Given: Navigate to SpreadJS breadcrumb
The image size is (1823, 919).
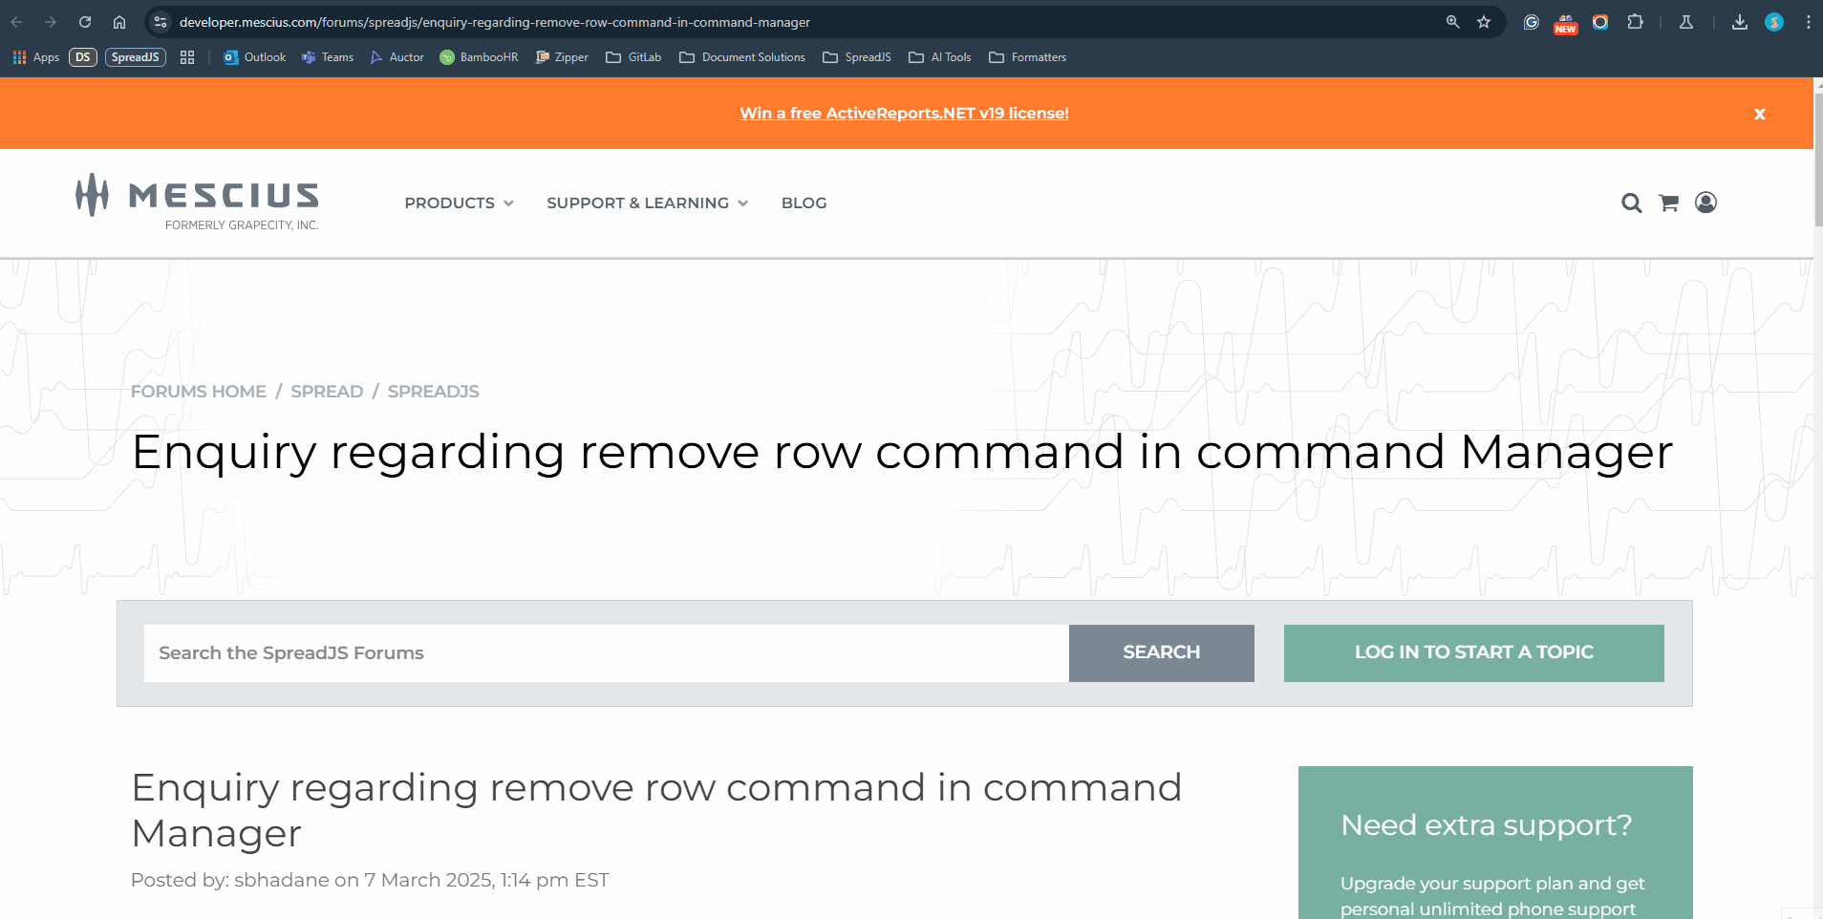Looking at the screenshot, I should pos(434,392).
